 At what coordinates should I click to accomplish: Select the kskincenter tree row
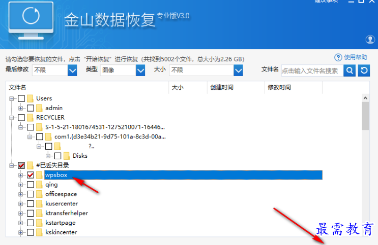61,232
